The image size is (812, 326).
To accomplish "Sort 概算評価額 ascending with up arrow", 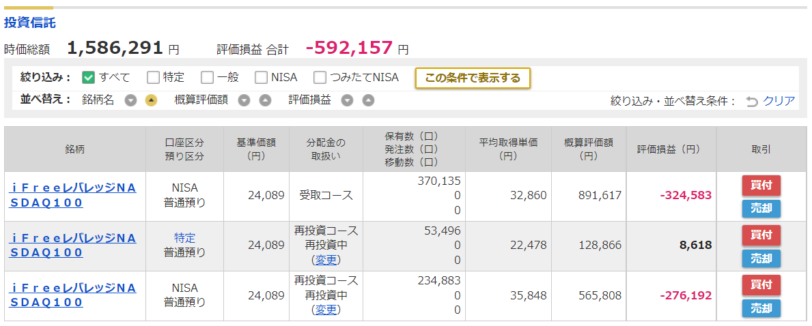I will [264, 100].
